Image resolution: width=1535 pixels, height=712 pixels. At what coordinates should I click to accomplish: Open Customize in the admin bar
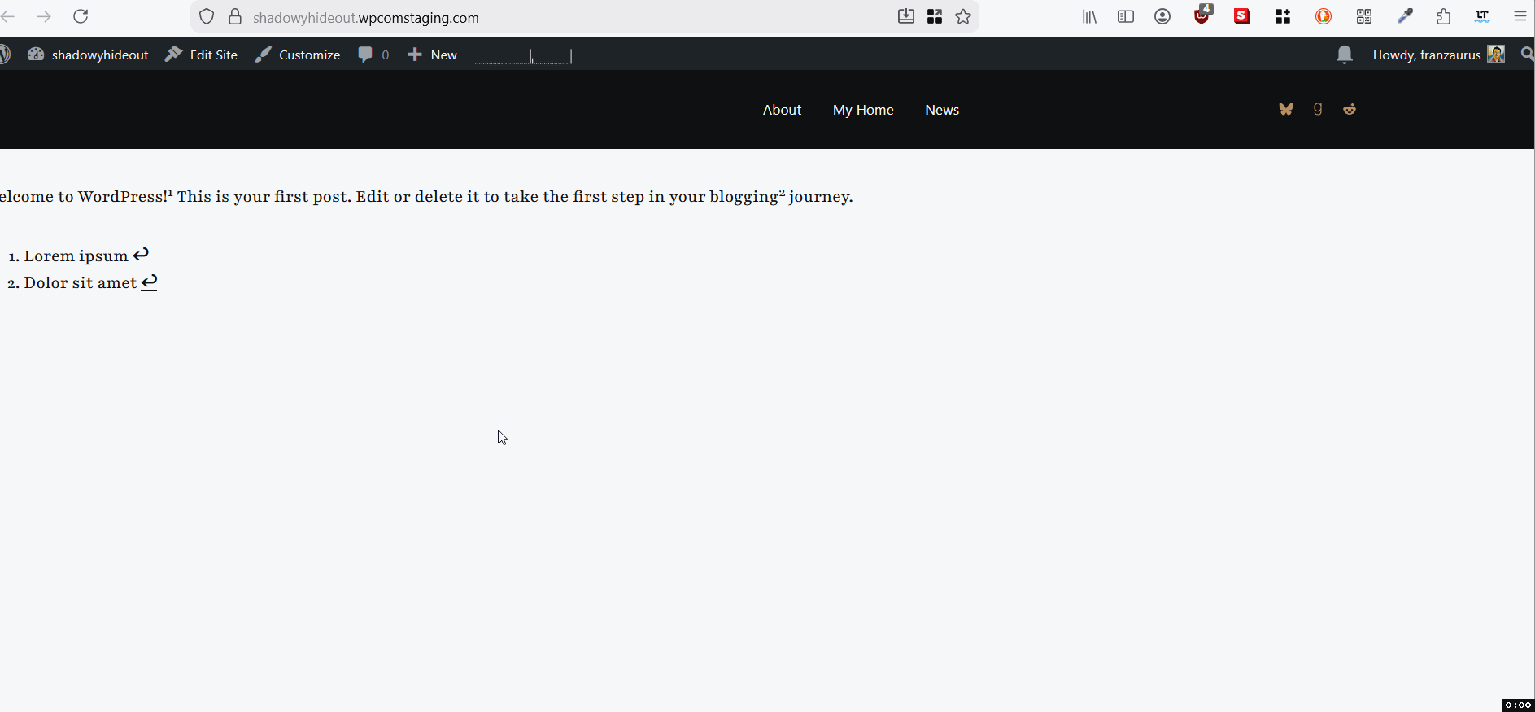[x=298, y=55]
